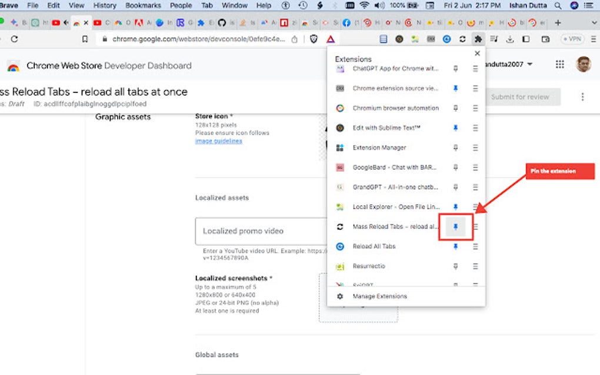The height and width of the screenshot is (375, 600).
Task: Click the Extensions puzzle icon in toolbar
Action: [x=478, y=39]
